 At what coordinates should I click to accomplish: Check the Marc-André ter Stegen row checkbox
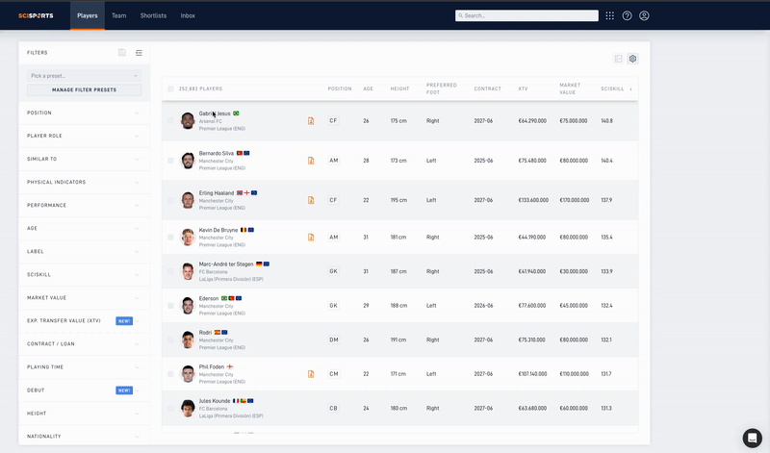coord(170,271)
